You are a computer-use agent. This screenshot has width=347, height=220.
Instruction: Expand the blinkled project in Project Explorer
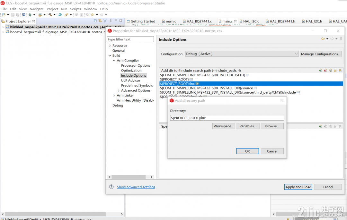pos(3,27)
